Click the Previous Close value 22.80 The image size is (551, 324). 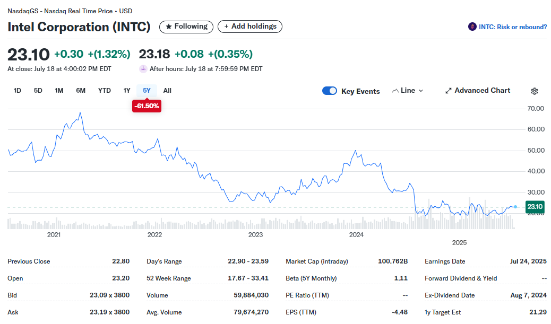(x=121, y=261)
